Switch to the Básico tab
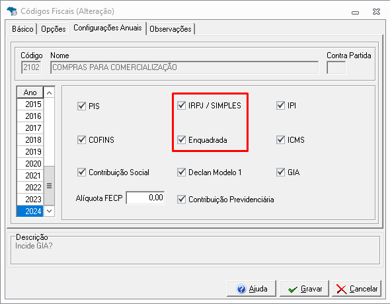Screen dimensions: 390x304 (22, 29)
